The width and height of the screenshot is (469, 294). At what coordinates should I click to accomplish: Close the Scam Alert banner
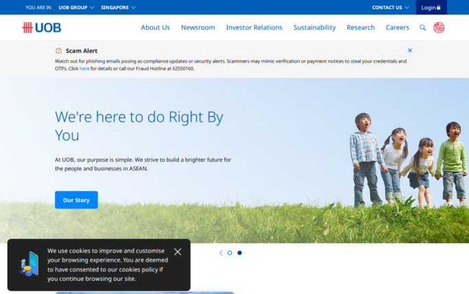click(410, 50)
